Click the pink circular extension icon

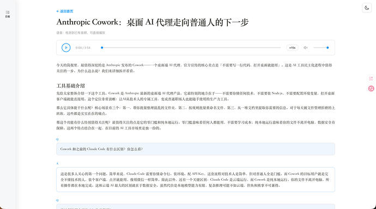click(x=371, y=89)
